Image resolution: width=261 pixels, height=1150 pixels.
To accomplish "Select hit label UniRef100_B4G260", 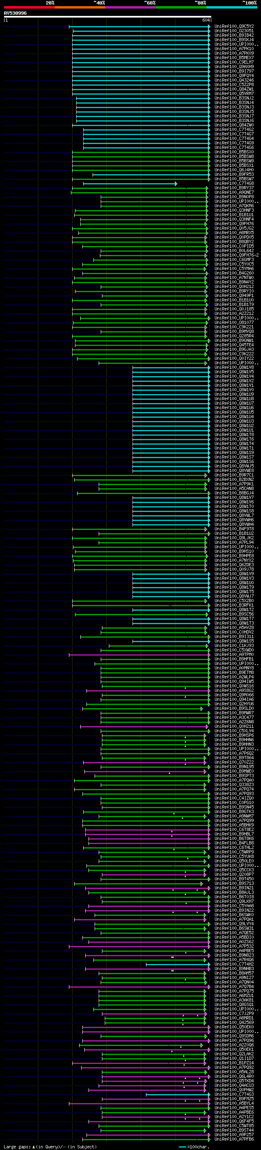I will (234, 273).
